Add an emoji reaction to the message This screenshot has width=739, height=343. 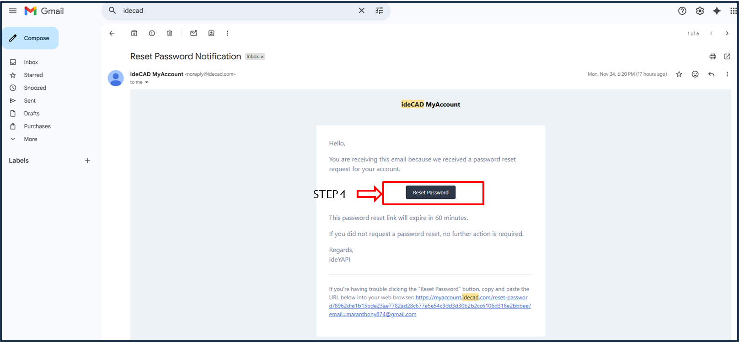coord(695,74)
